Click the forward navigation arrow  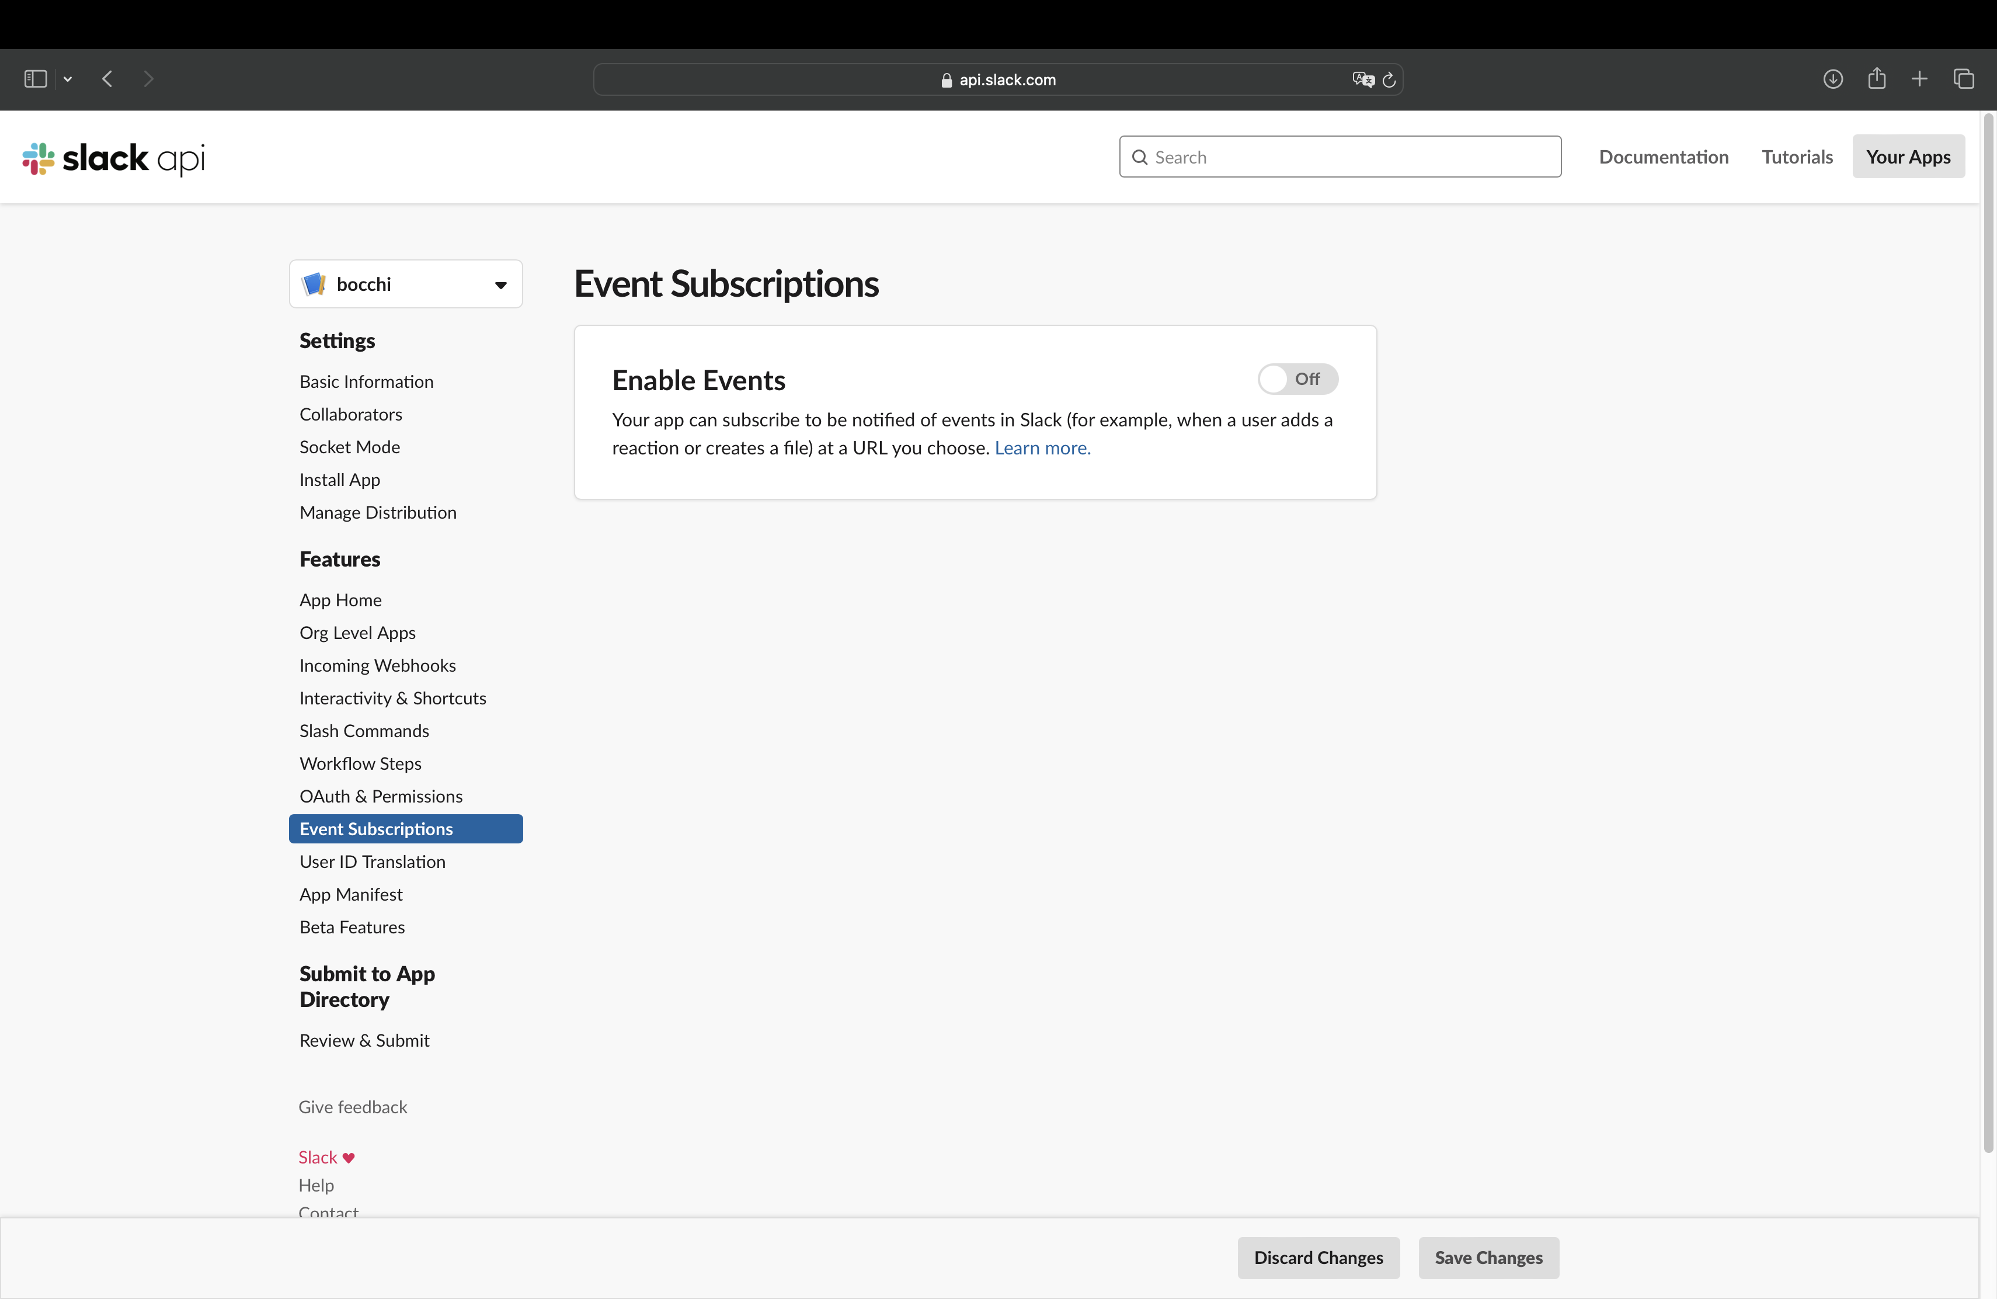pos(148,78)
